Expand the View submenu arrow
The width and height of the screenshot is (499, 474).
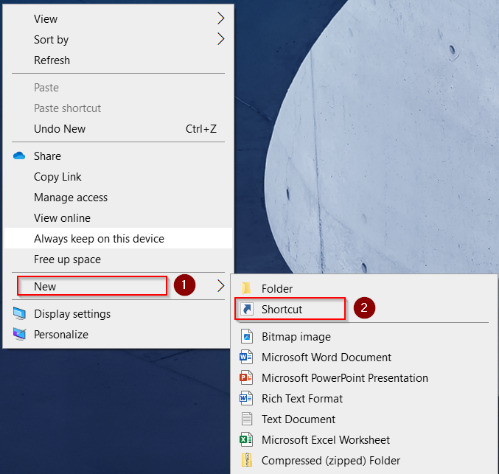221,18
